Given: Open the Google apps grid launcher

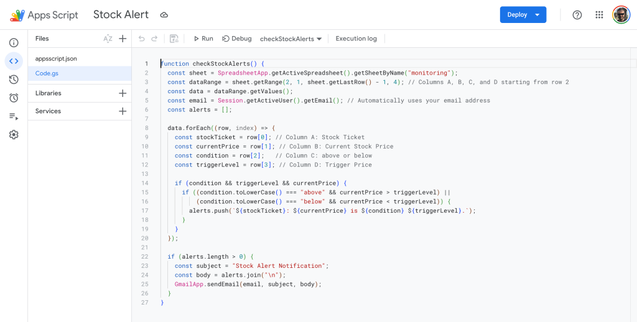Looking at the screenshot, I should pyautogui.click(x=599, y=15).
